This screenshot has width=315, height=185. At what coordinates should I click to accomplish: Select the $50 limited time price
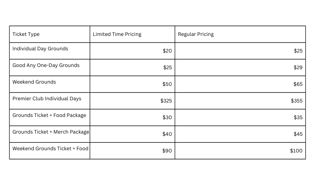coord(167,84)
